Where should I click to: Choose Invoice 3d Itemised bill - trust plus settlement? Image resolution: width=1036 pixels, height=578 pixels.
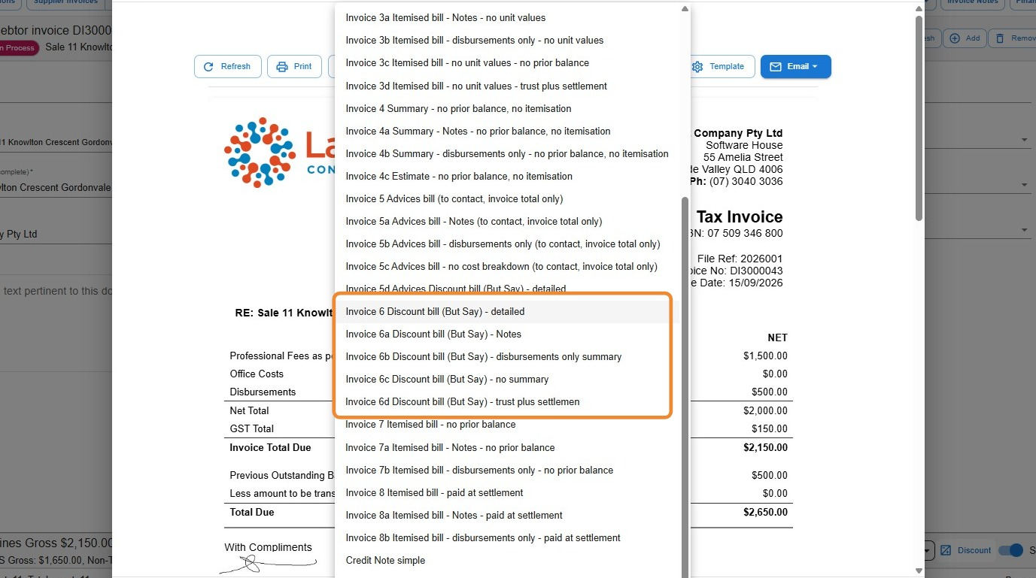509,86
